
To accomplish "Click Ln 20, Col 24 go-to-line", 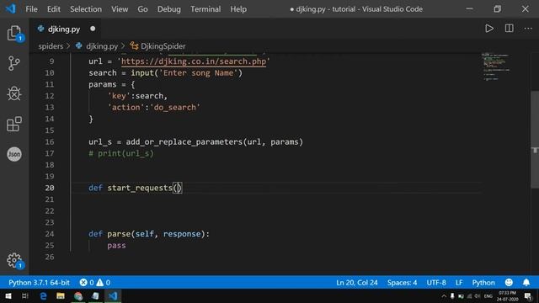I will point(357,283).
